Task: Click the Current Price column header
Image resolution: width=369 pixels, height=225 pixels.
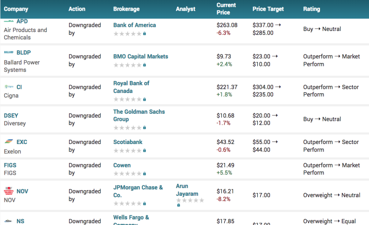Action: 226,9
